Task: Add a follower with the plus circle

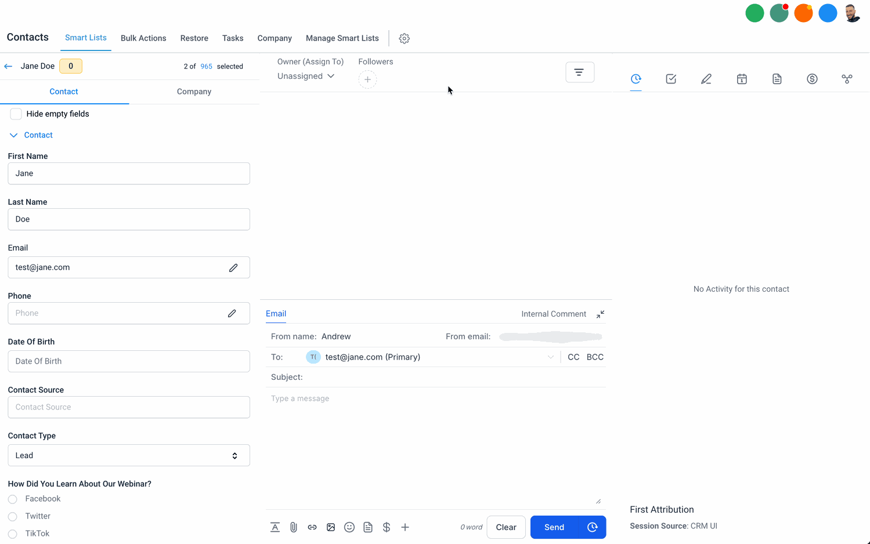Action: click(367, 79)
